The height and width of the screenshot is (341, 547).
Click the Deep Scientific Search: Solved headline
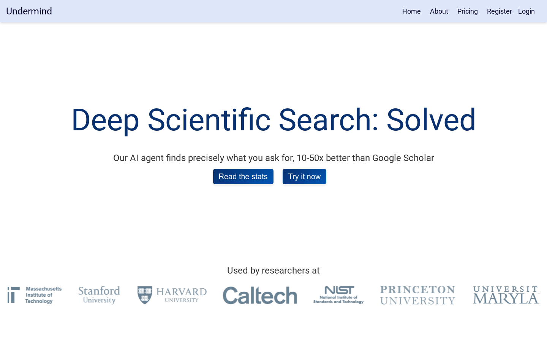click(x=273, y=120)
